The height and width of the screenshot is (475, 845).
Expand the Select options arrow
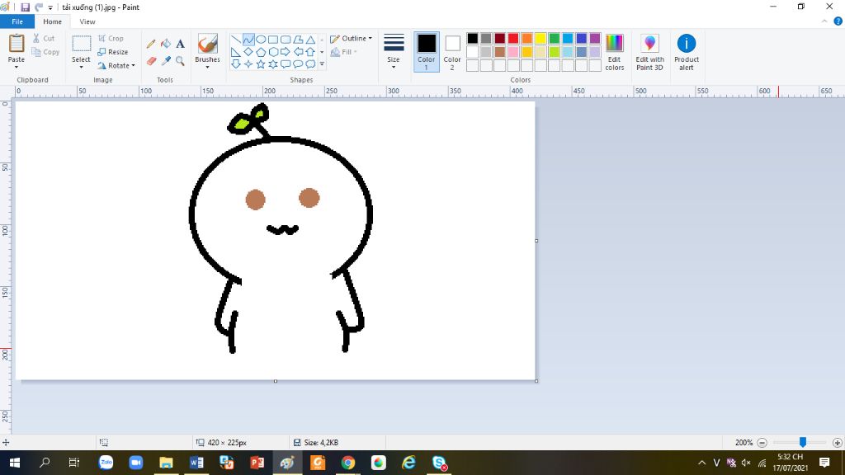tap(81, 68)
